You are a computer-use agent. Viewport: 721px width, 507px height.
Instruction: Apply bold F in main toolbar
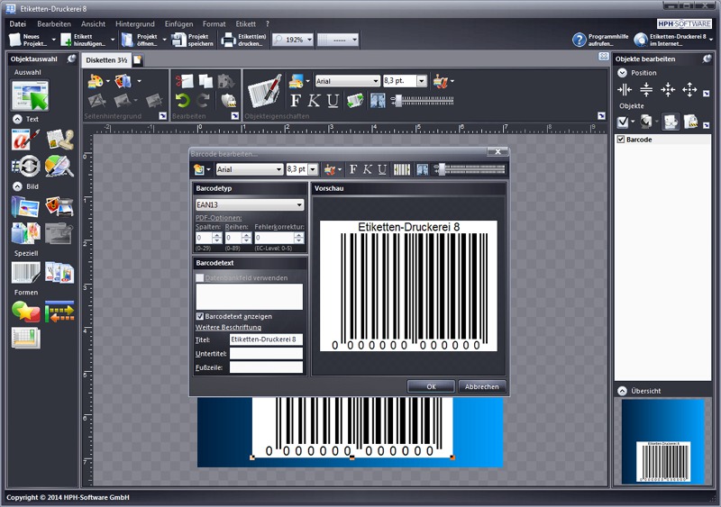coord(296,100)
